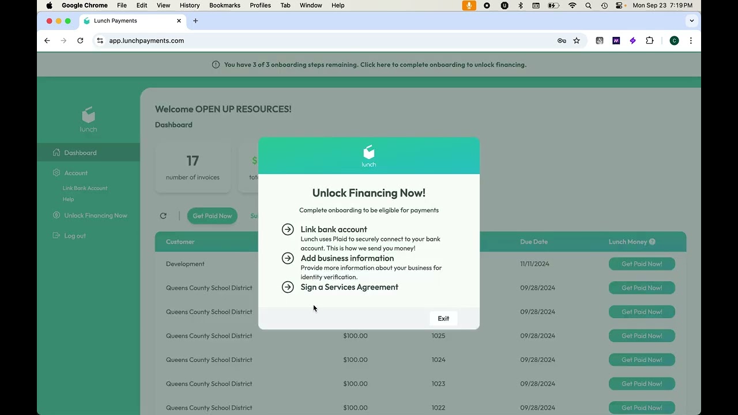
Task: Open Link Bank Account sidebar link
Action: tap(85, 188)
